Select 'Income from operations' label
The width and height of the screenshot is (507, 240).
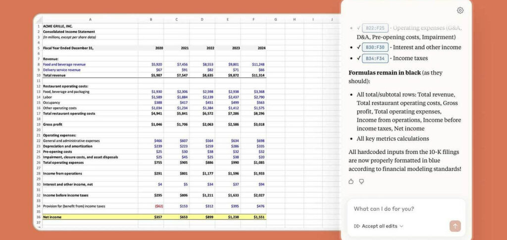[62, 174]
